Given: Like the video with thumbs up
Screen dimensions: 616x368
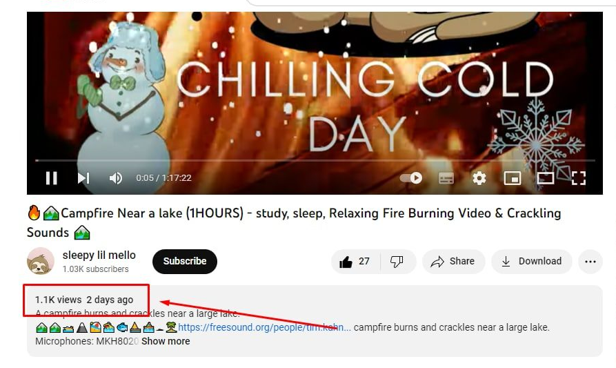Looking at the screenshot, I should tap(355, 262).
